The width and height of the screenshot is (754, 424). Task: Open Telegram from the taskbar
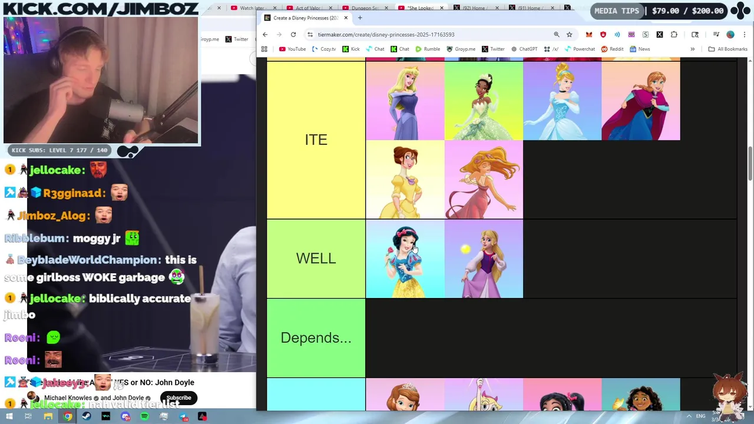point(183,417)
